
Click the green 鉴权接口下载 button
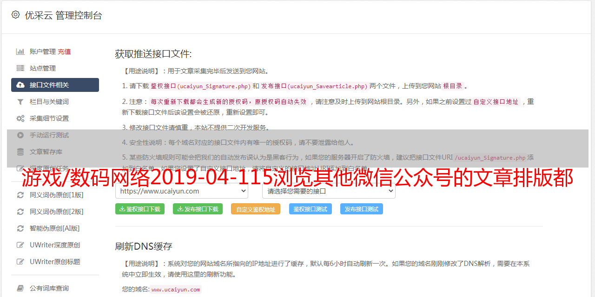[x=140, y=209]
